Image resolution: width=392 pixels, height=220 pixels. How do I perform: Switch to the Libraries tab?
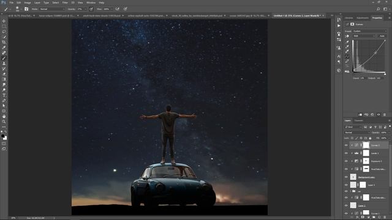[x=349, y=18]
